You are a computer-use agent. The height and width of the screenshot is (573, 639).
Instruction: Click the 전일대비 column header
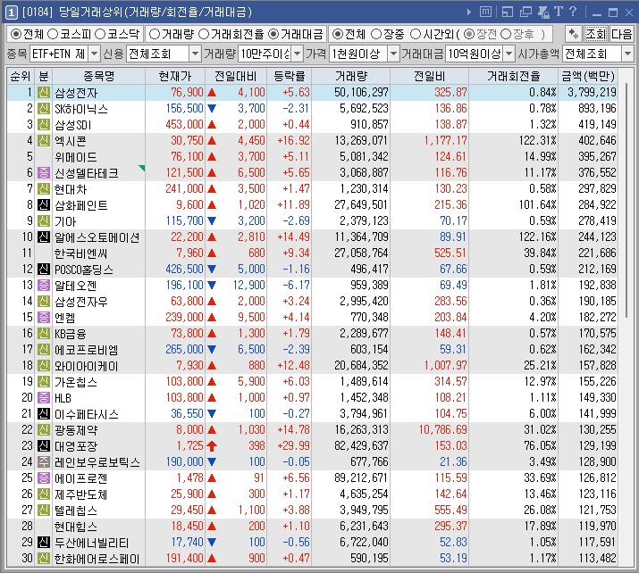(x=236, y=76)
